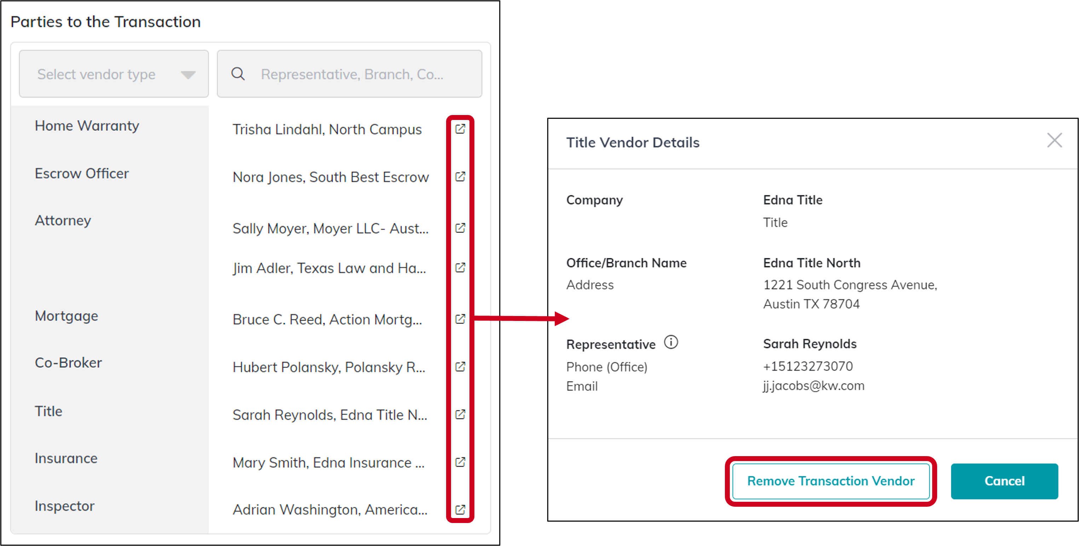1079x546 pixels.
Task: Open details icon for Hubert Polansky
Action: 460,367
